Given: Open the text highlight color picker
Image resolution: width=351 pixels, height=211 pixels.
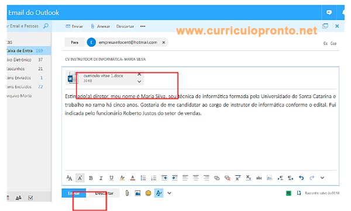Looking at the screenshot, I should coord(122,178).
